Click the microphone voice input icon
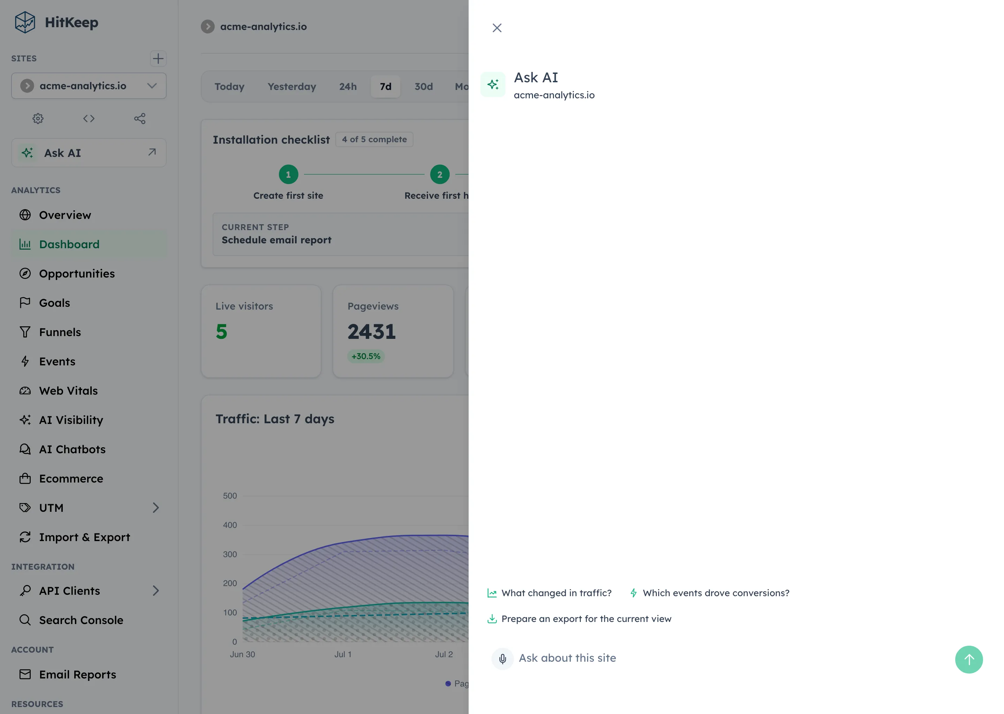 click(502, 659)
